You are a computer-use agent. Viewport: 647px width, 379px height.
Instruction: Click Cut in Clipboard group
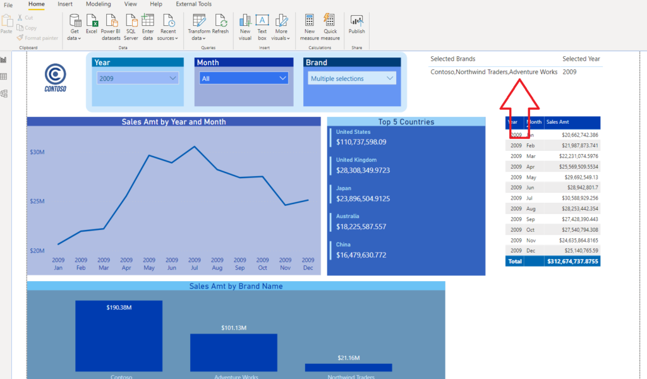pyautogui.click(x=25, y=18)
